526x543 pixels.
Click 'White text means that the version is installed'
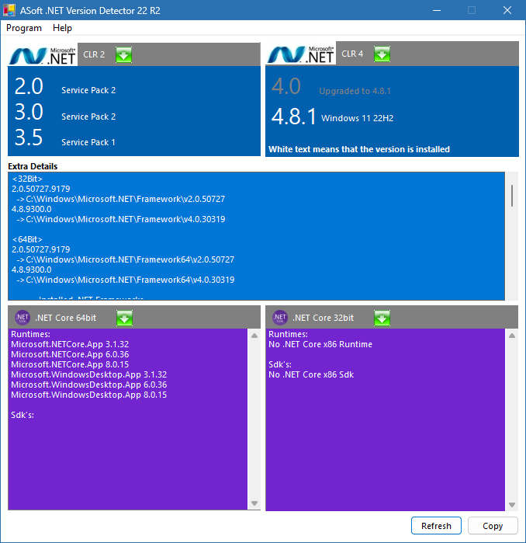359,149
